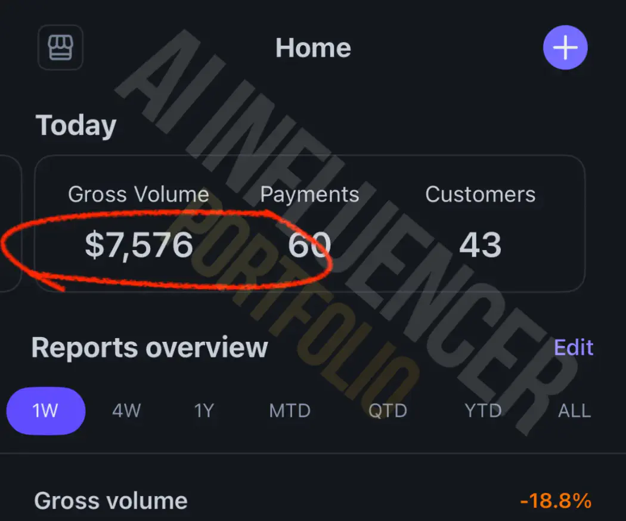626x521 pixels.
Task: Tap the Today summary card
Action: coord(310,223)
